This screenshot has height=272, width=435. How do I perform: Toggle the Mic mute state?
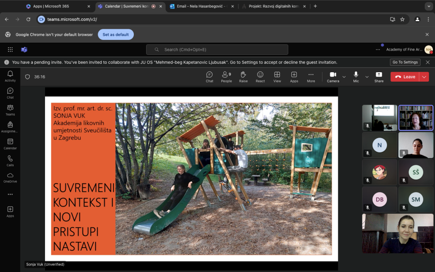[356, 76]
